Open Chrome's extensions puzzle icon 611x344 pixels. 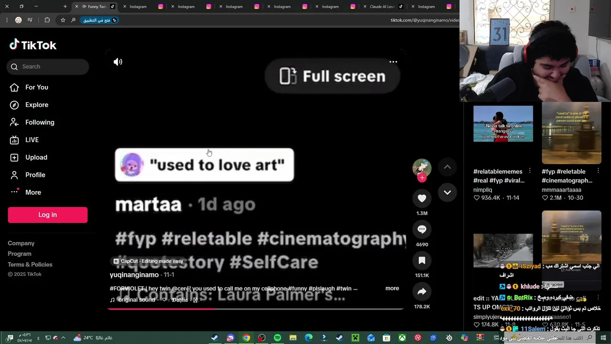(x=47, y=20)
